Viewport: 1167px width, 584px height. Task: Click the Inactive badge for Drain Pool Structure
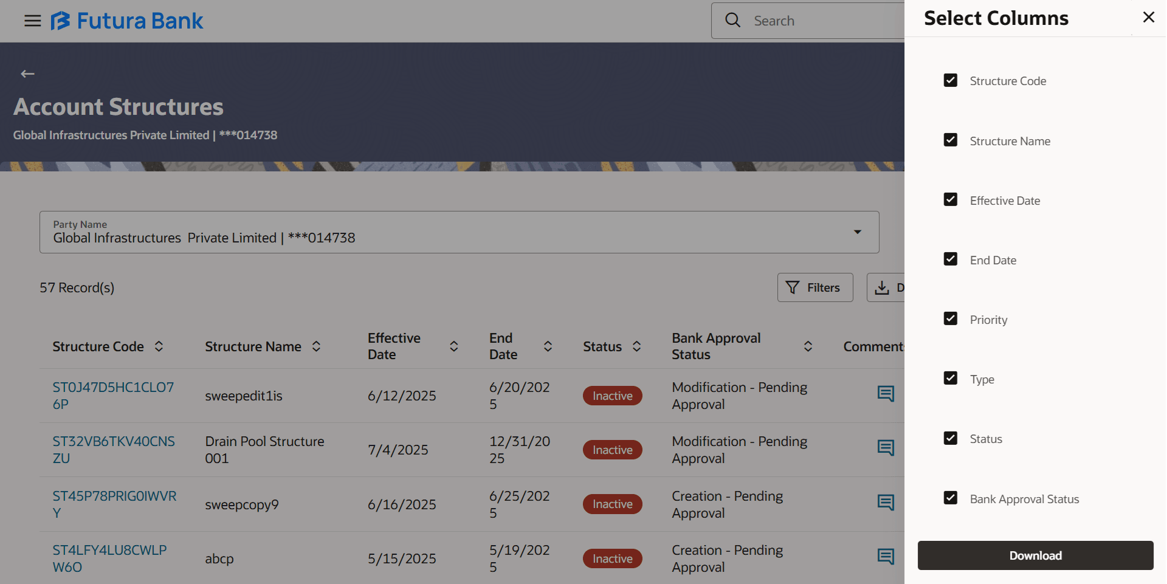[613, 450]
